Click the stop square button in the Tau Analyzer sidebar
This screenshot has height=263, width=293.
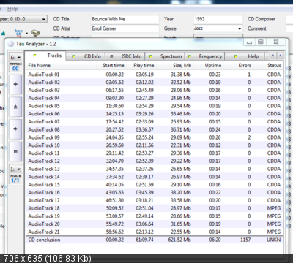coord(15,151)
